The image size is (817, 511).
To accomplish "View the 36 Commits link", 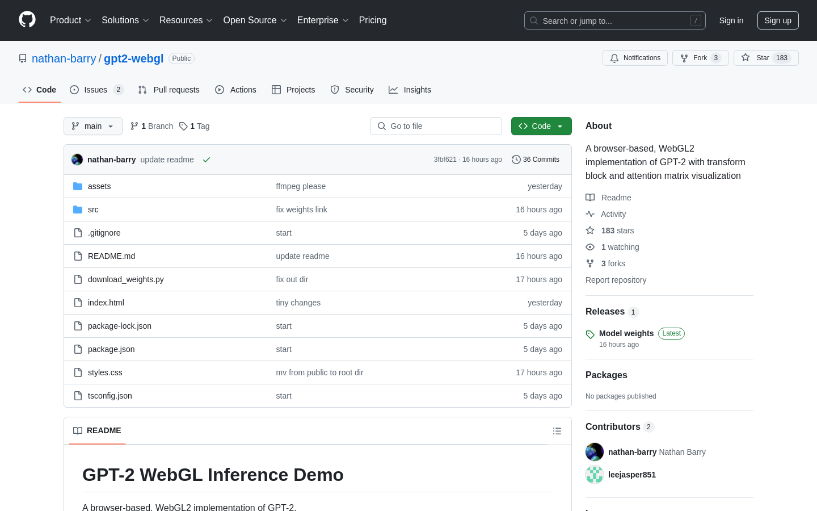I will 536,160.
